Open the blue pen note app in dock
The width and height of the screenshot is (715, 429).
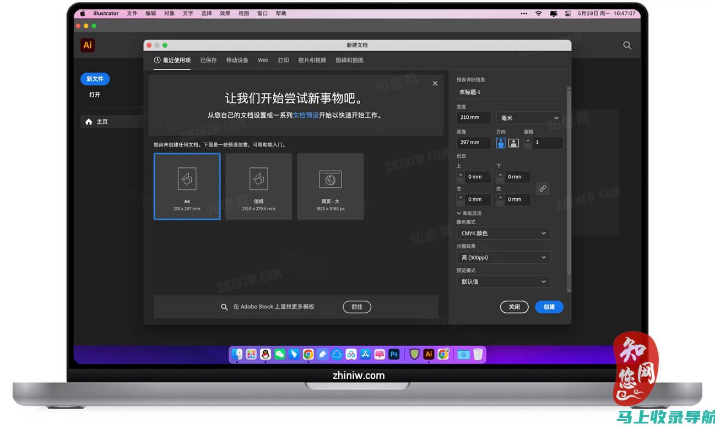[x=323, y=354]
